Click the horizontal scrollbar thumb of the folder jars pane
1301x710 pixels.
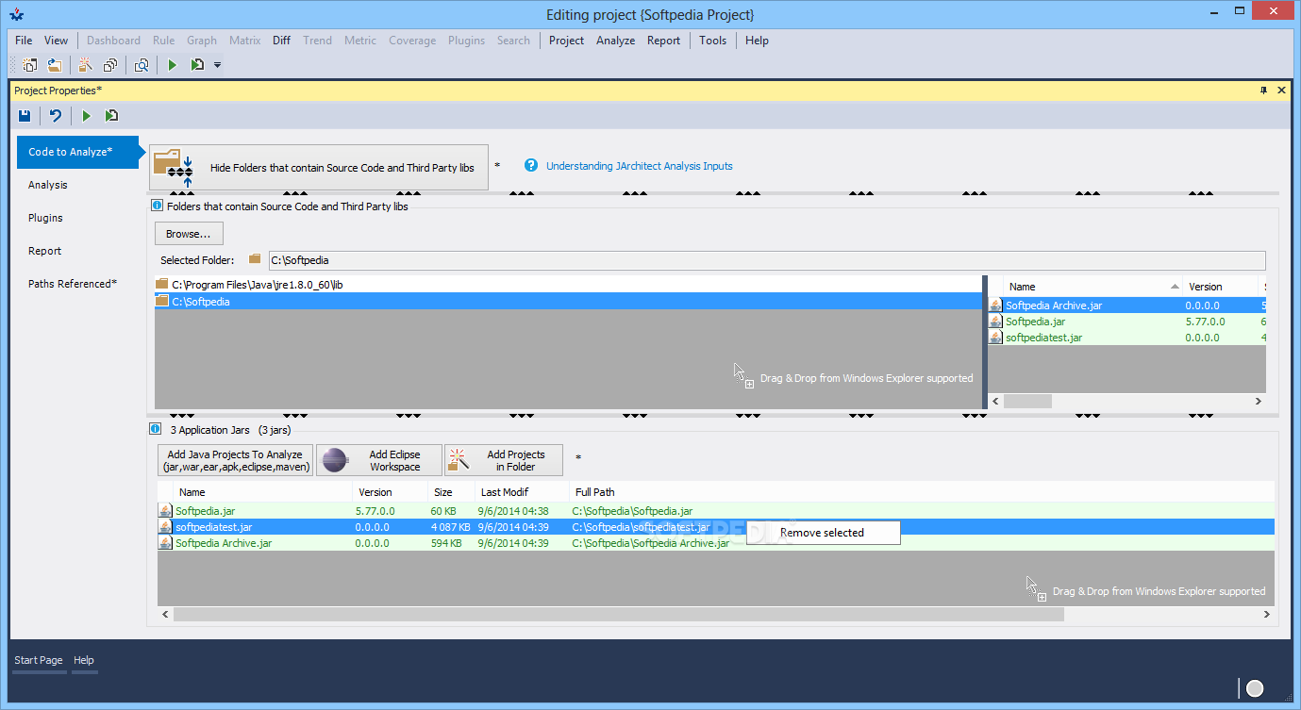1027,401
